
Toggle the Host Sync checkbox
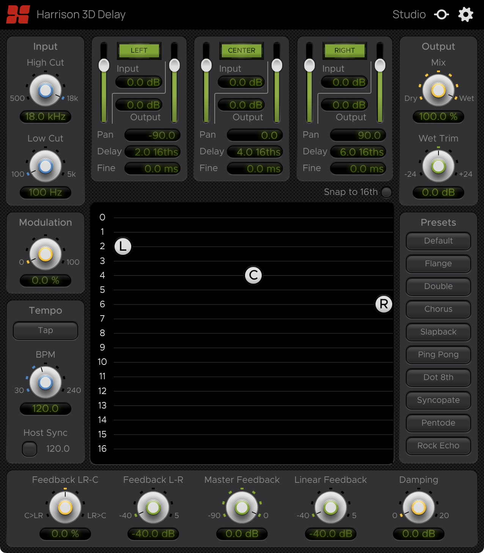[x=30, y=449]
